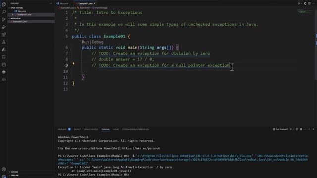Screen dimensions: 317x178
Task: Open the Explorer view in activity bar
Action: coord(3,4)
